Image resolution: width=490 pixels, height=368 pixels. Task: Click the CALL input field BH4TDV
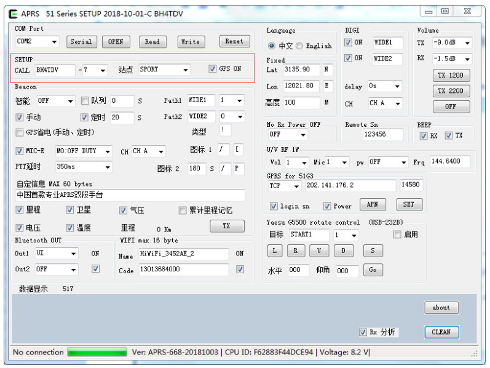[55, 70]
